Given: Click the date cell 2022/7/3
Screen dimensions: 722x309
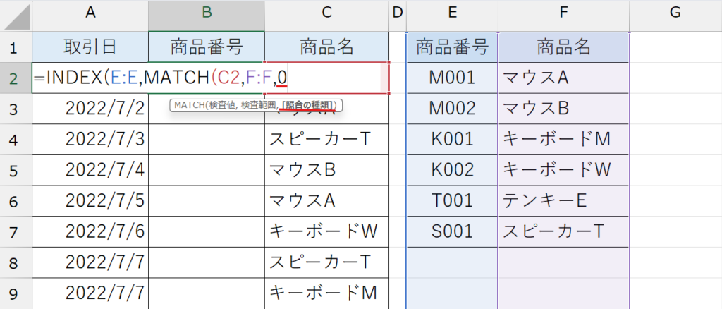Looking at the screenshot, I should (x=90, y=140).
